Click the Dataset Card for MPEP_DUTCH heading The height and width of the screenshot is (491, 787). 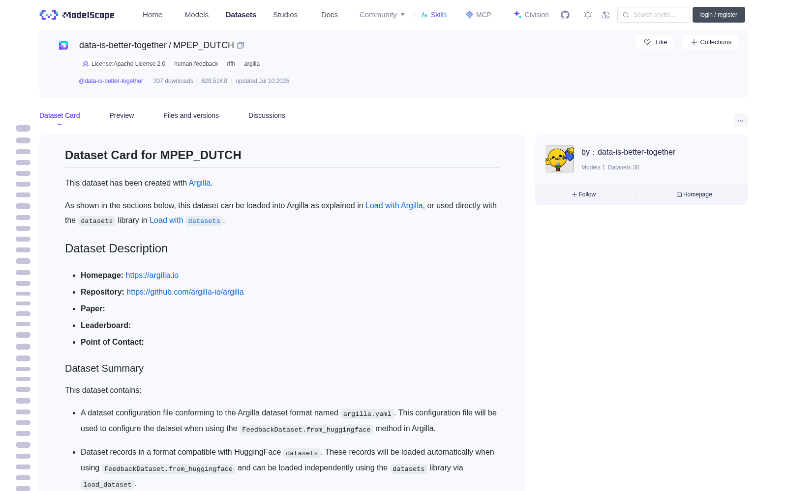153,155
